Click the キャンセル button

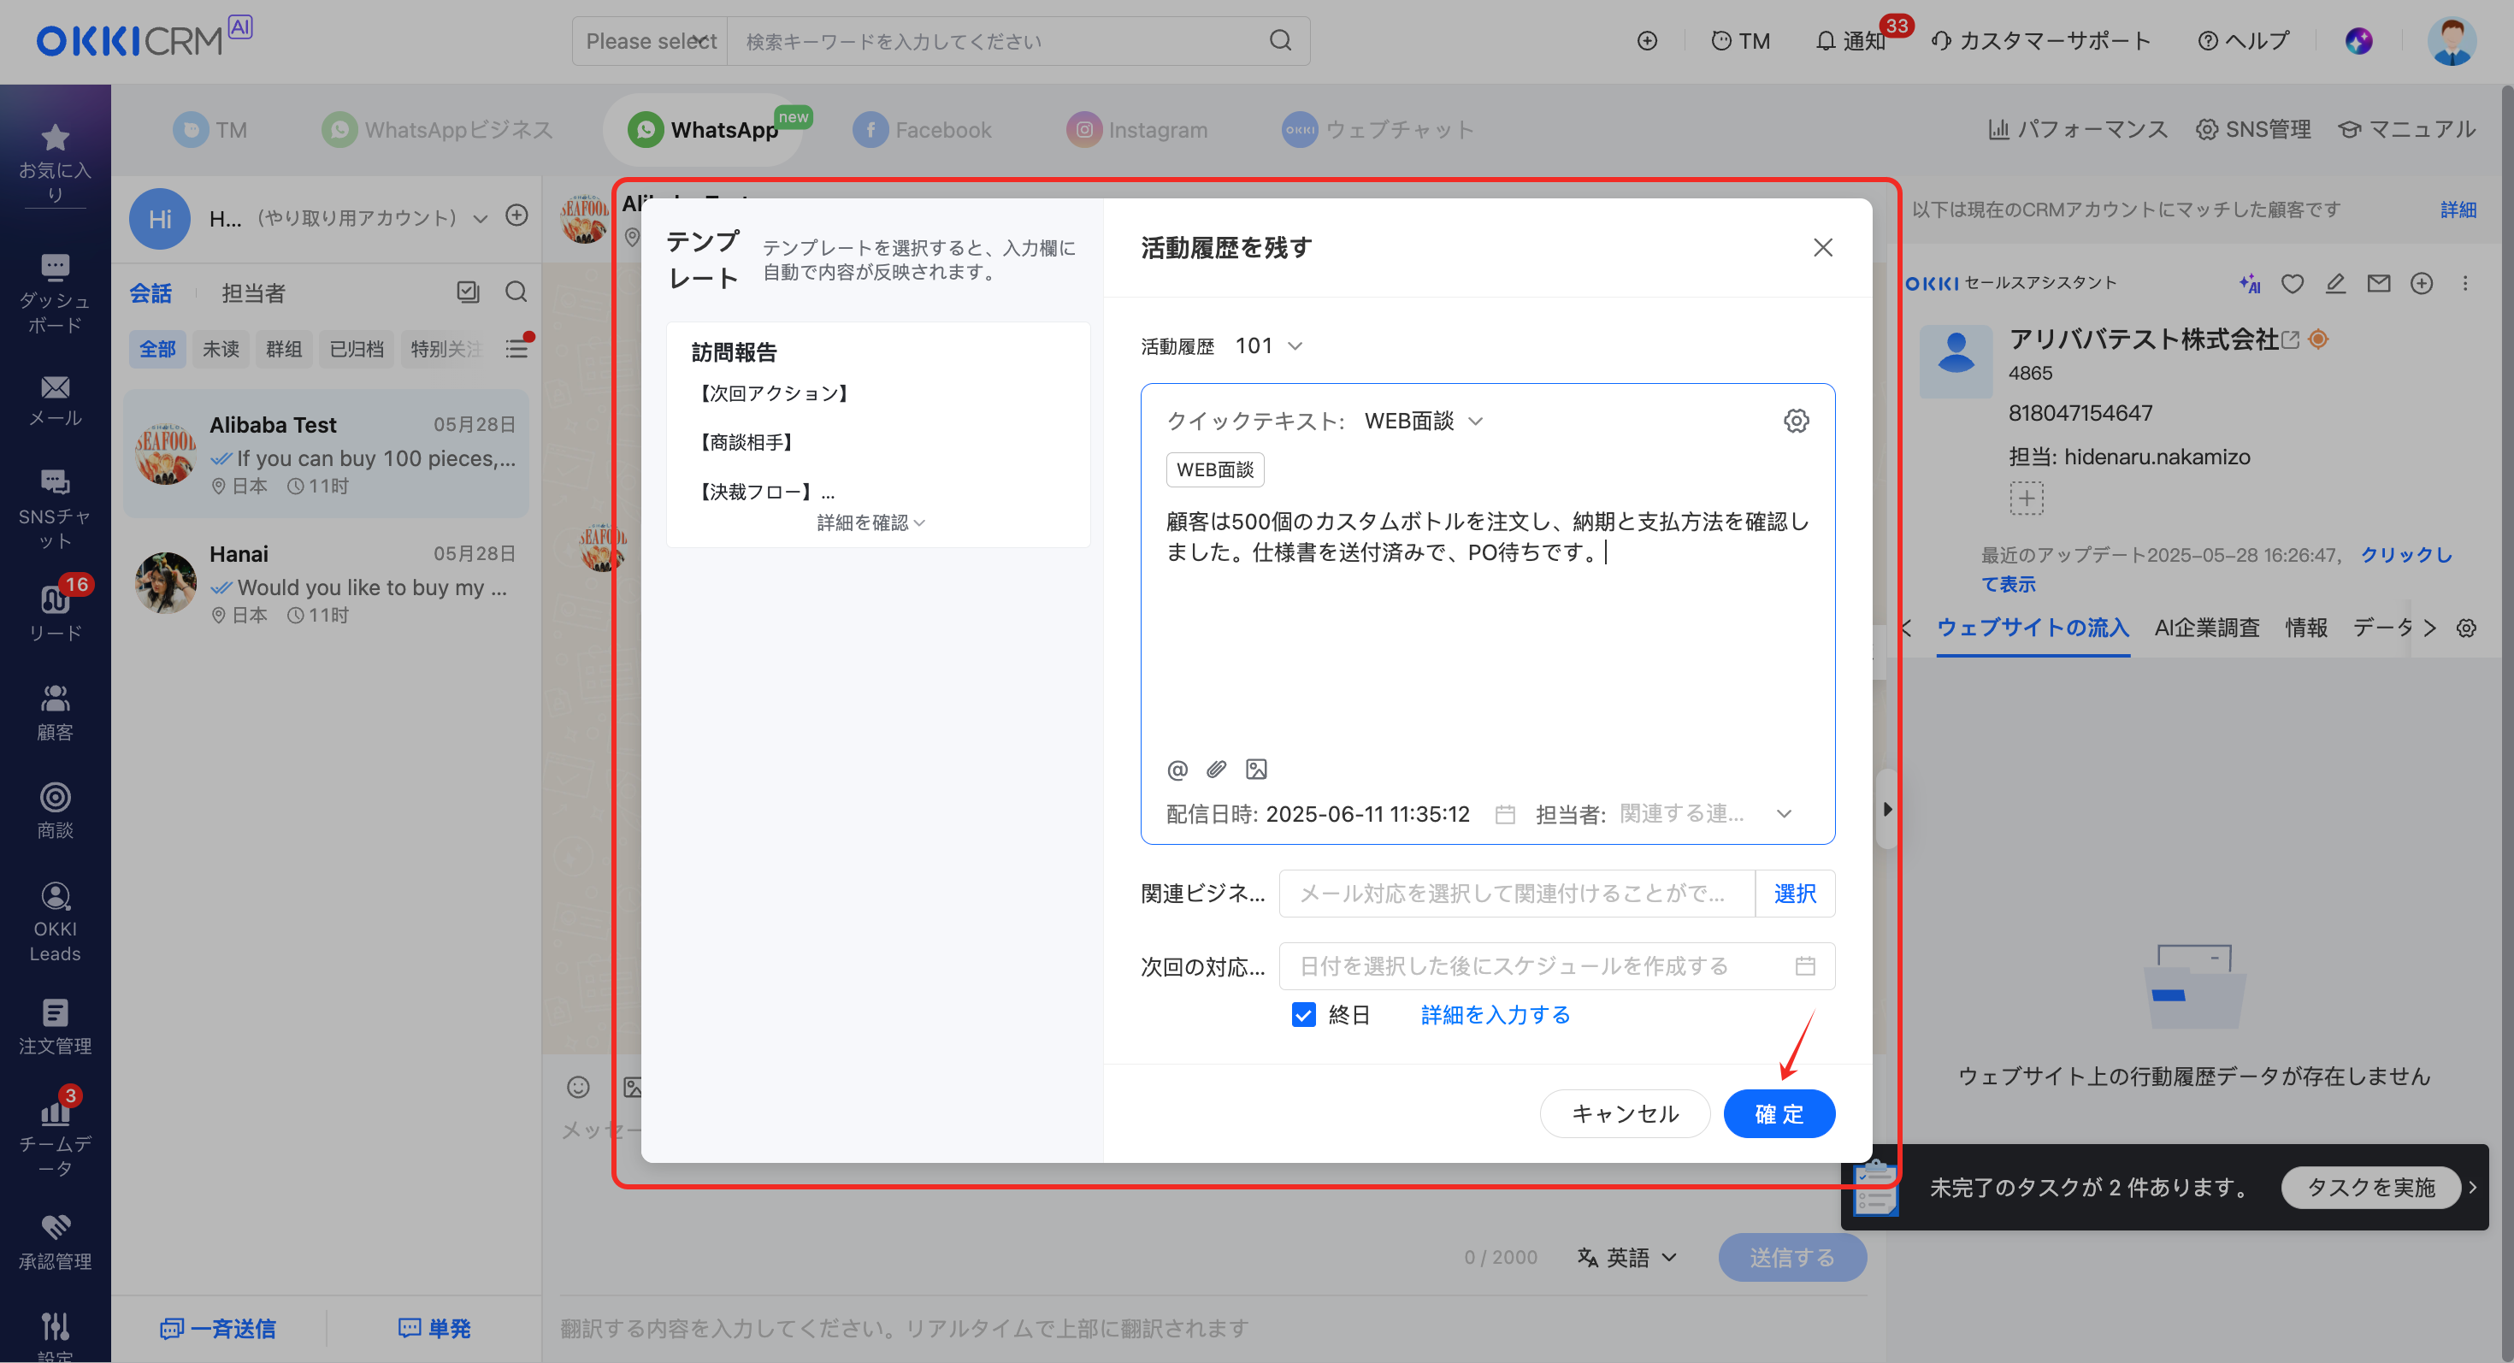pos(1624,1113)
